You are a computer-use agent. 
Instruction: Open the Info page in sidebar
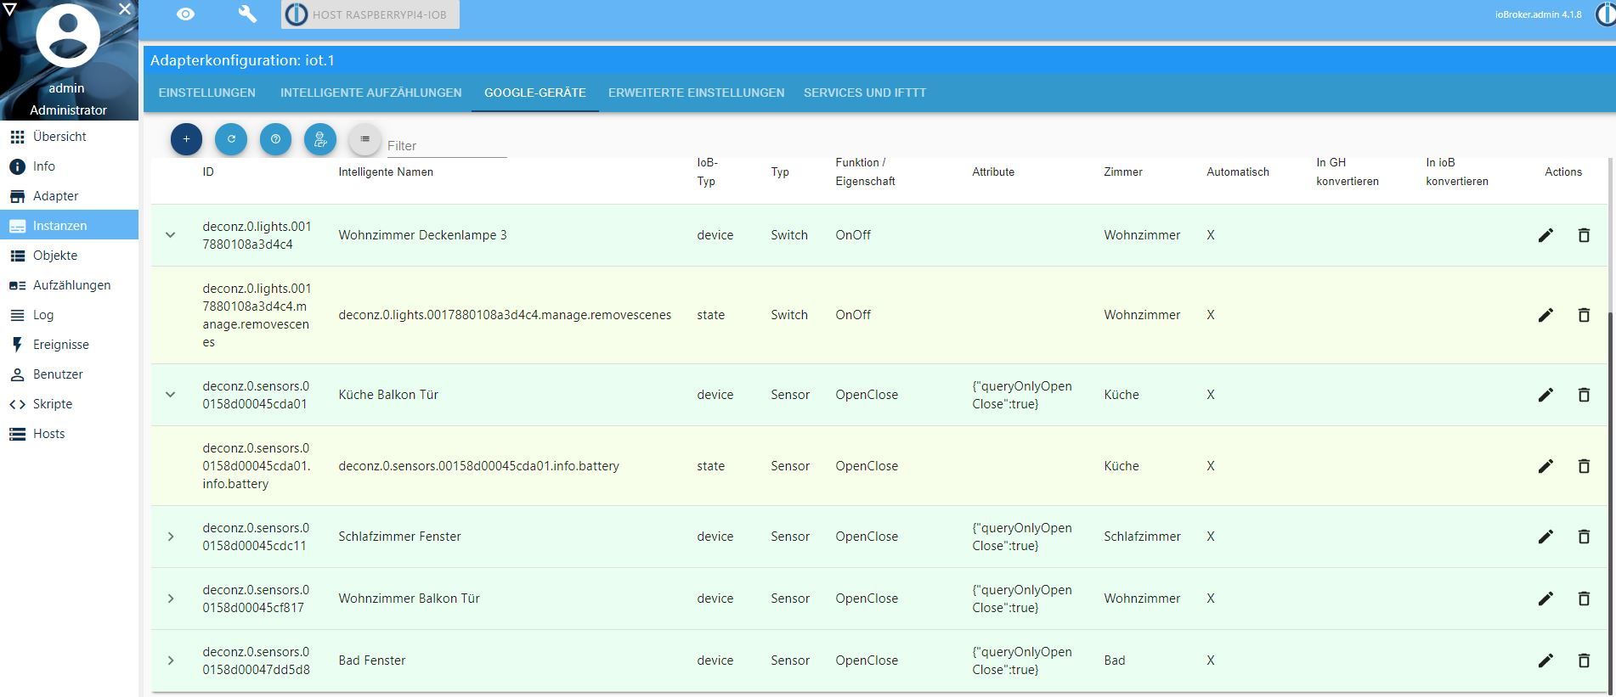pos(69,166)
